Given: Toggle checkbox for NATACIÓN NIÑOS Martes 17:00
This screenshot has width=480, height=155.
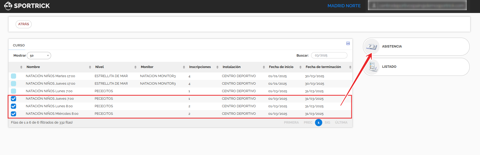Looking at the screenshot, I should point(13,76).
